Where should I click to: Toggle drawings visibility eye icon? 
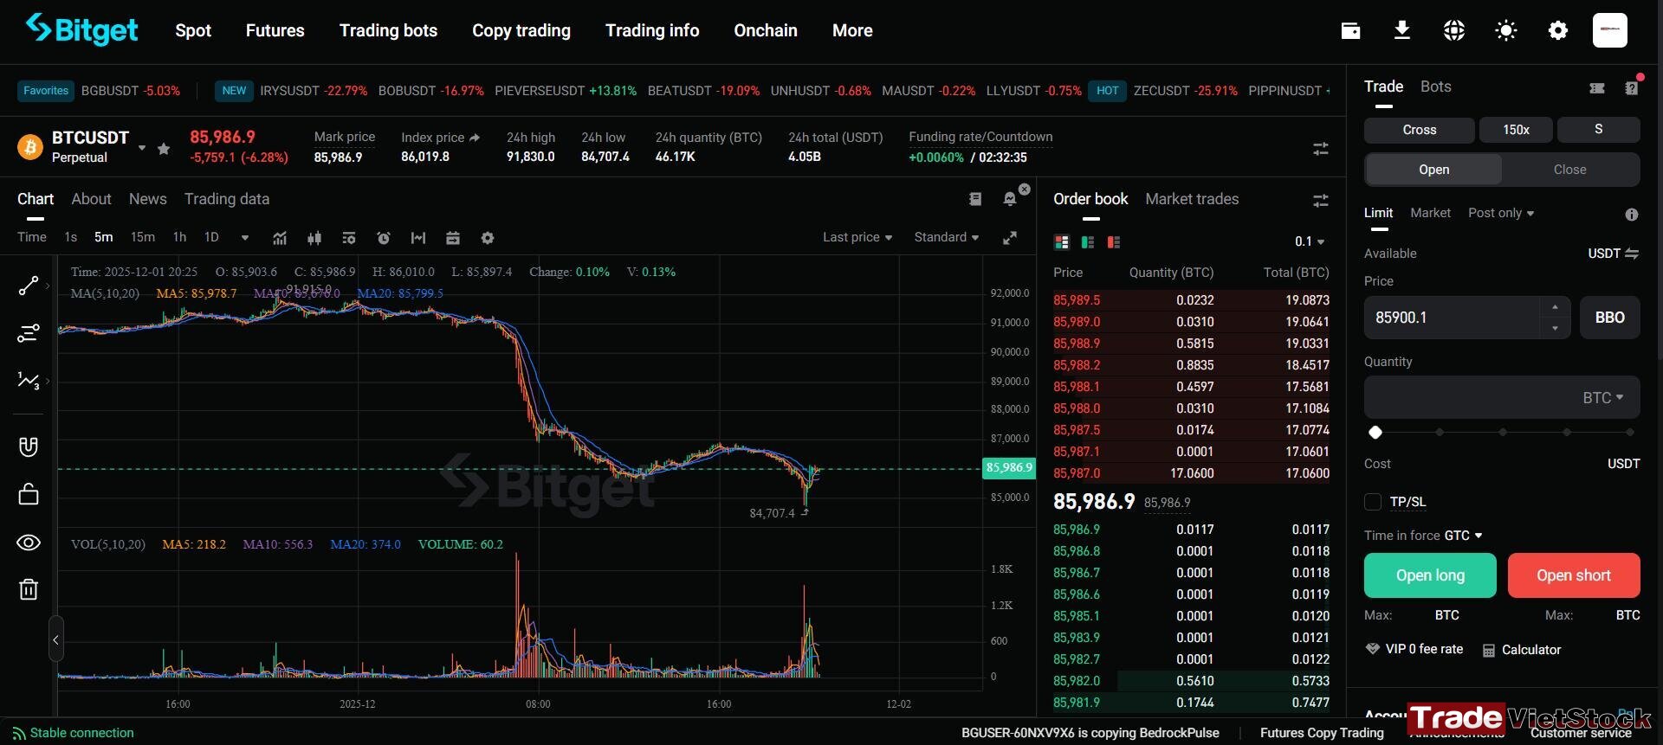pos(29,543)
